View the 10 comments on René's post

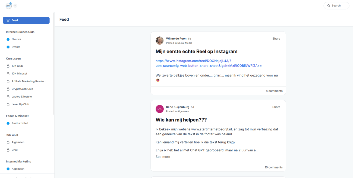[x=273, y=167]
